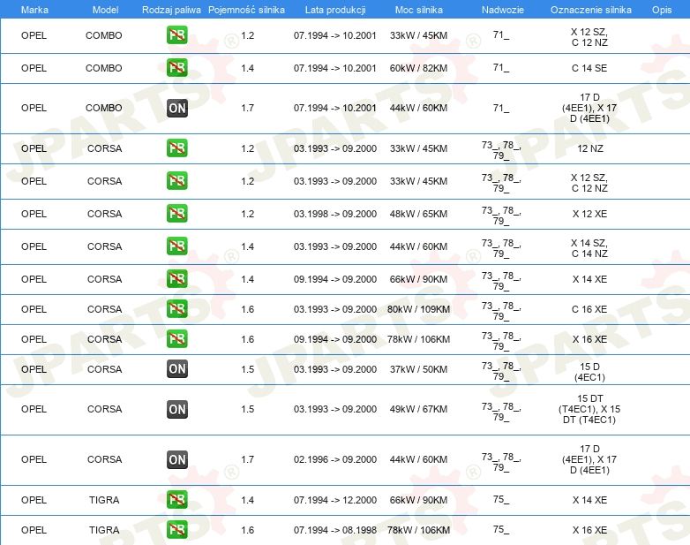The image size is (690, 545).
Task: Click petrol icon in Corsa X 14 XE row
Action: point(176,279)
